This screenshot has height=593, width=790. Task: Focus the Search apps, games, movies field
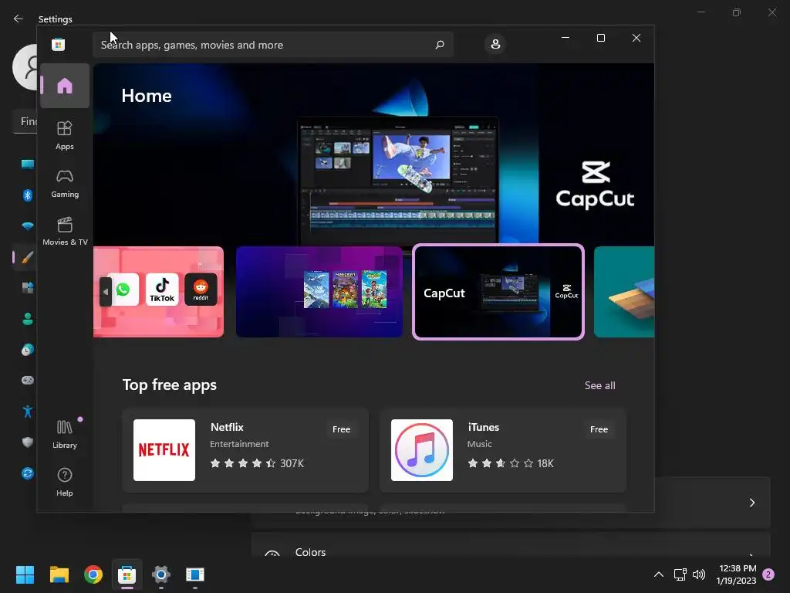(x=272, y=45)
